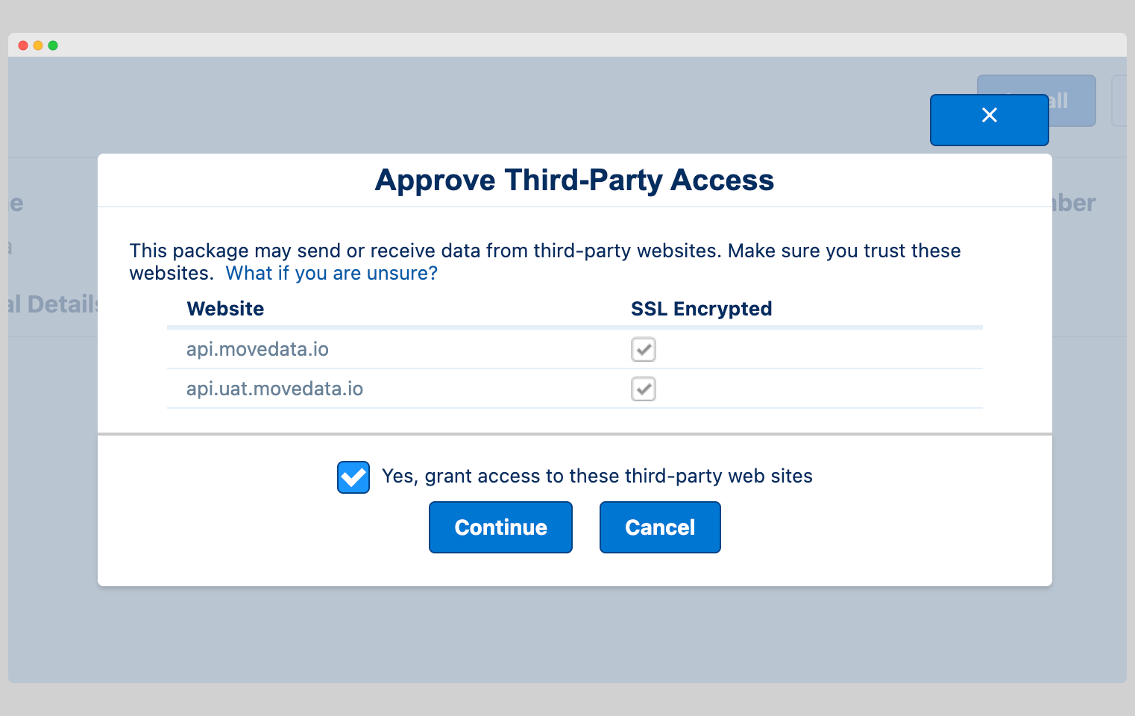Untick the grant access checkbox
The image size is (1135, 716).
353,477
